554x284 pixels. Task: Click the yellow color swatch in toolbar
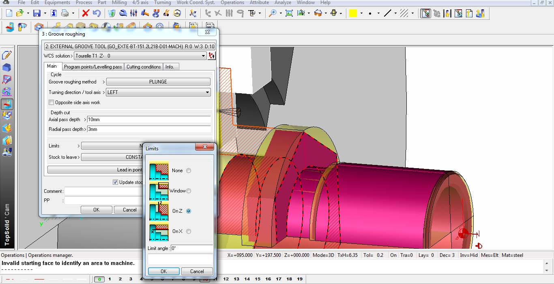coord(353,13)
